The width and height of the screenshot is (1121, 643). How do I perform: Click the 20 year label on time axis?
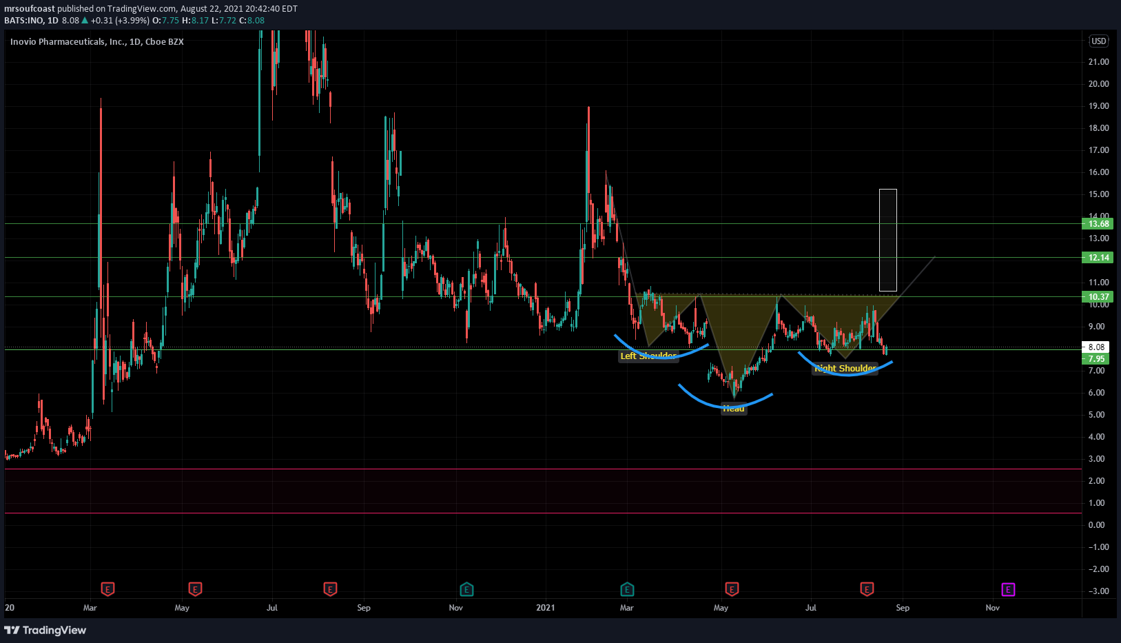click(10, 608)
